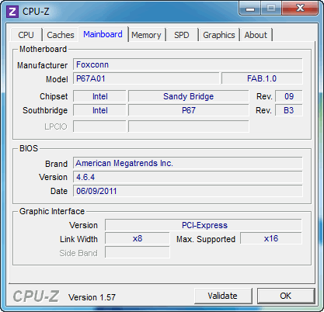Viewport: 324px width, 312px height.
Task: Click the Sandy Bridge chipset field
Action: tap(189, 96)
